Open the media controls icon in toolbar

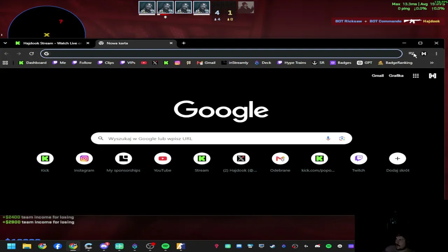(x=411, y=54)
